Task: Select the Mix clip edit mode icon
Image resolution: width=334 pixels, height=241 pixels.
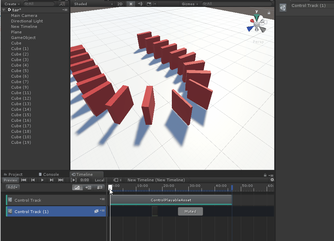Action: click(77, 188)
